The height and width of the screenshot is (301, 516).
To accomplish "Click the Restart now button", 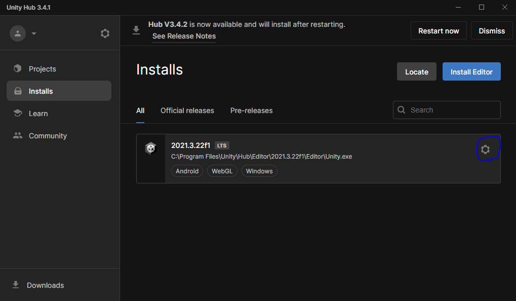I will [439, 30].
